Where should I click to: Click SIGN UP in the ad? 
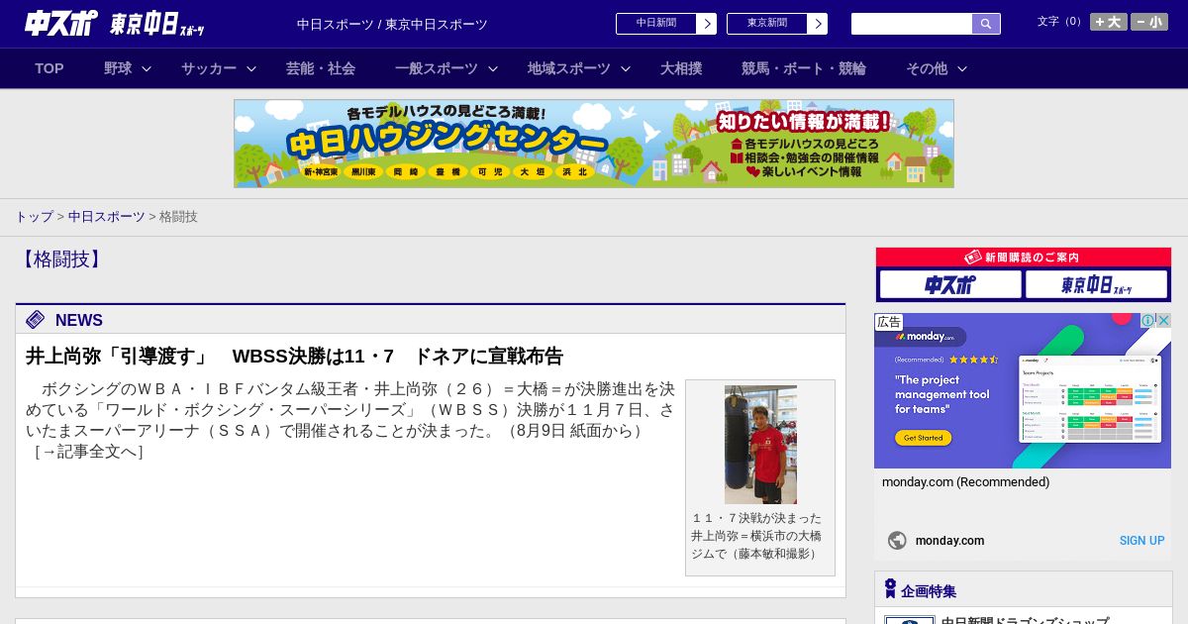pos(1141,541)
